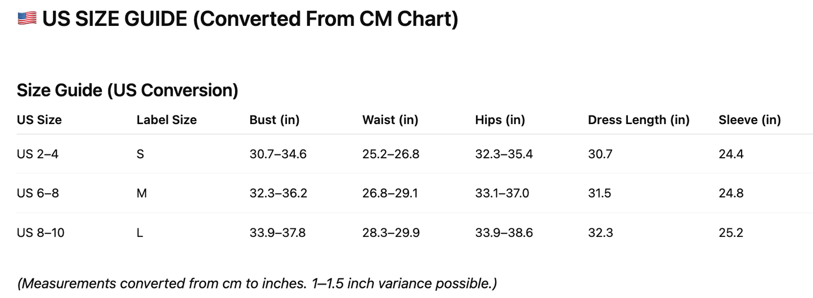Click the US 6–8 size cell
Viewport: 813px width, 298px height.
click(x=38, y=193)
